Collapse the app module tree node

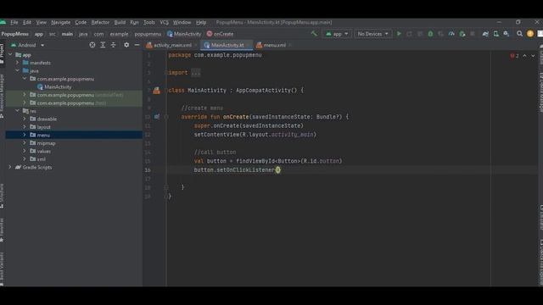click(x=10, y=54)
